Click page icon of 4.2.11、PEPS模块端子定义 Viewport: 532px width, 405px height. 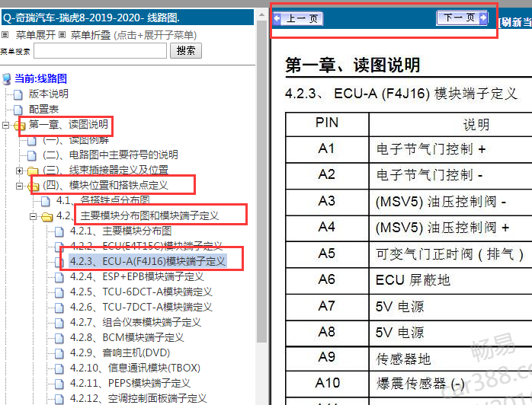coord(59,384)
